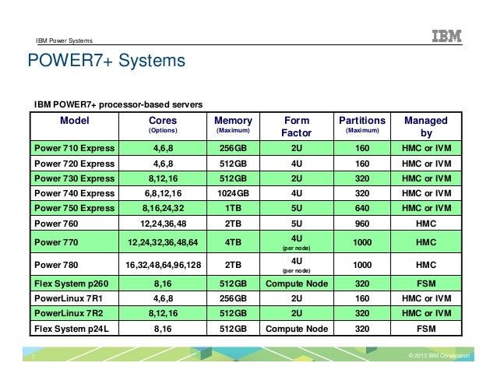497x384 pixels.
Task: Click the "Partitions (Maximum)" column header
Action: coord(362,125)
